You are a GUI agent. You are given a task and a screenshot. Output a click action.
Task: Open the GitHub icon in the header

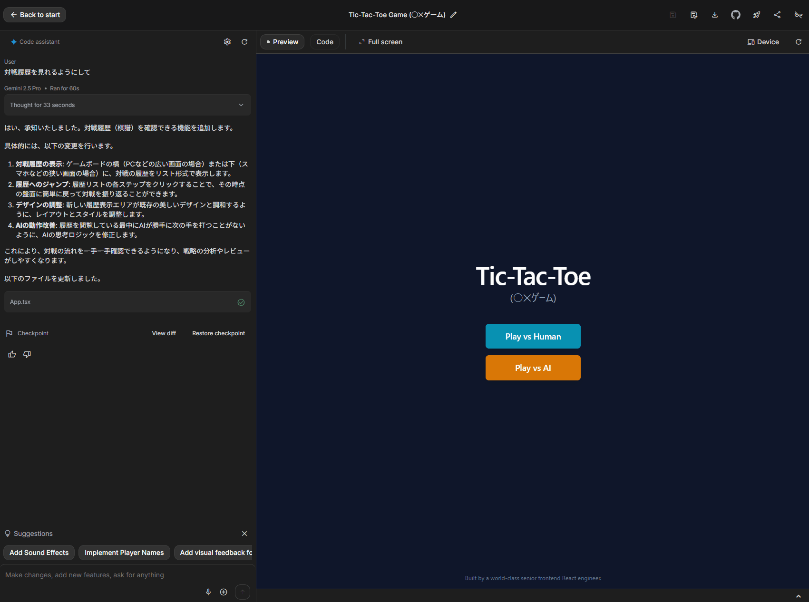click(x=736, y=15)
